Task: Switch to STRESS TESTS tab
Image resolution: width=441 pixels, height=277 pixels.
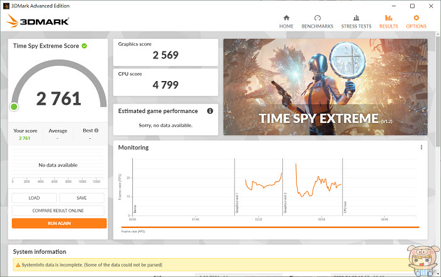Action: click(x=356, y=22)
